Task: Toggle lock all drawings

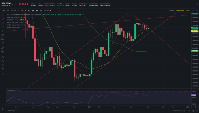Action: pos(2,65)
